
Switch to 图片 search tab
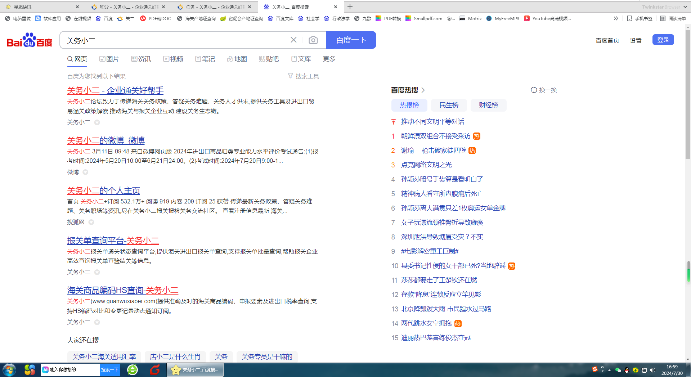[109, 59]
